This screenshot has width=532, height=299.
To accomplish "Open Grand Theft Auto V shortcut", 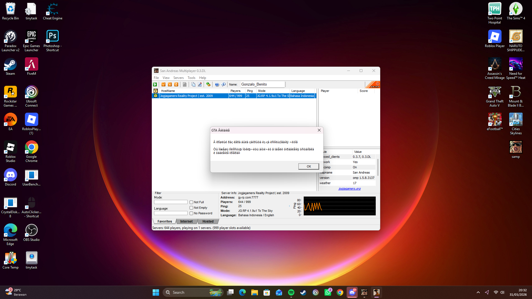I will 495,96.
